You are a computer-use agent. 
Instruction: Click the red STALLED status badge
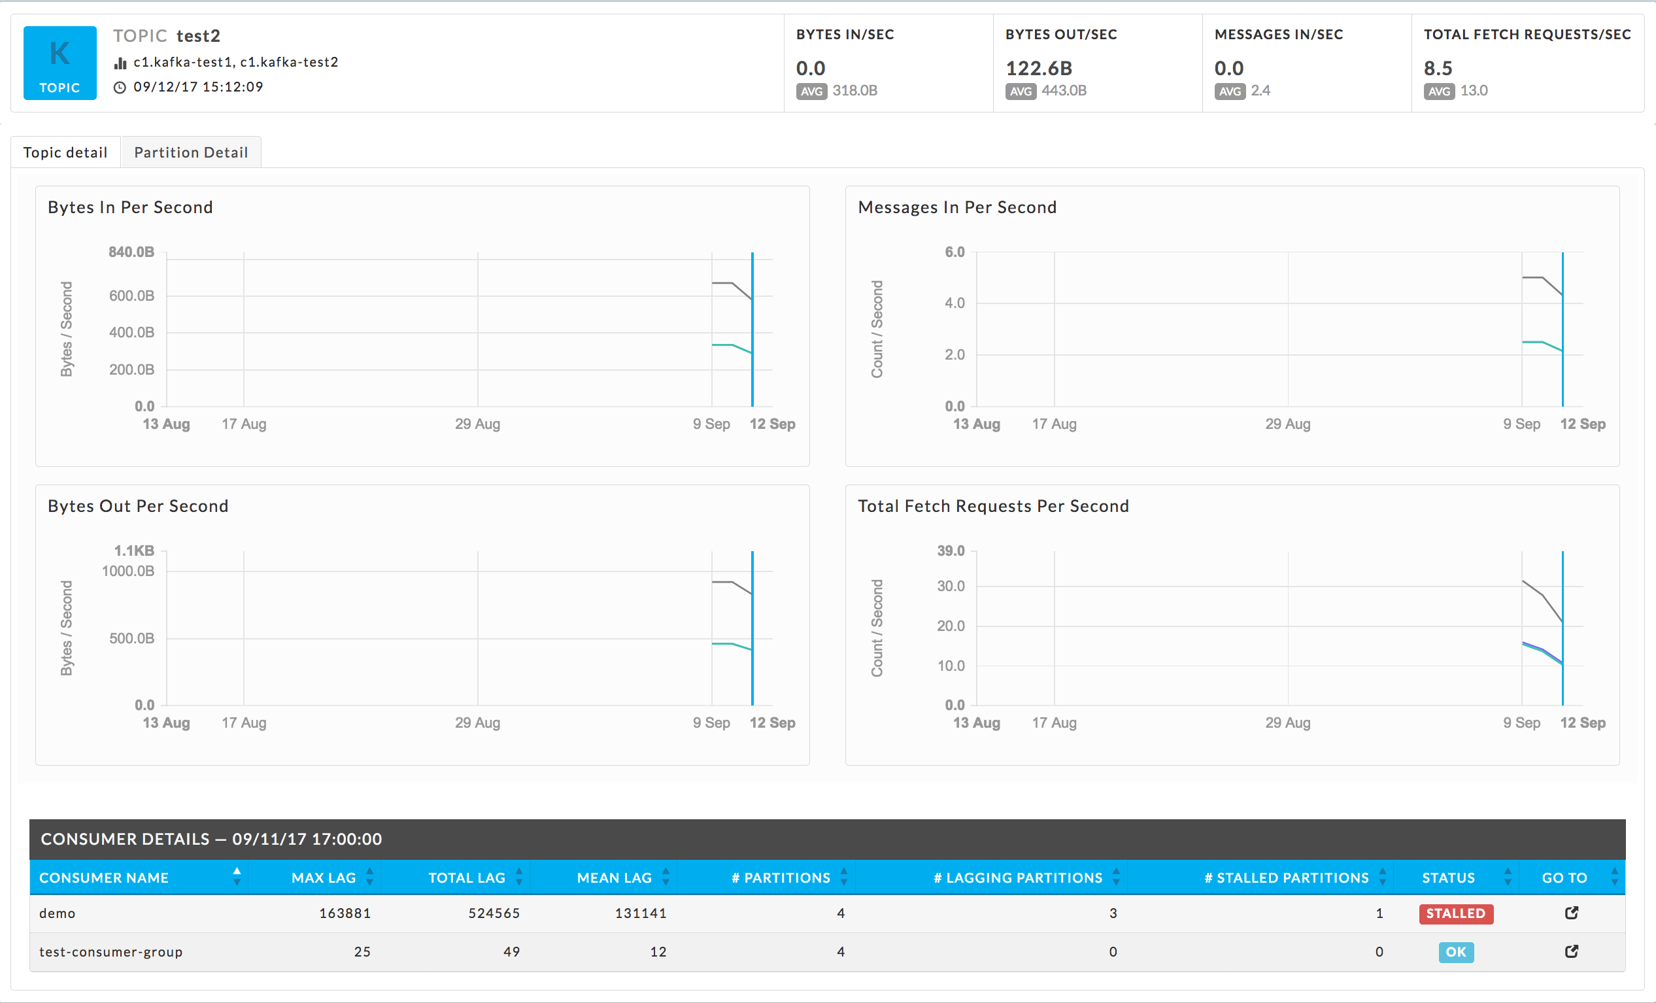click(x=1456, y=913)
